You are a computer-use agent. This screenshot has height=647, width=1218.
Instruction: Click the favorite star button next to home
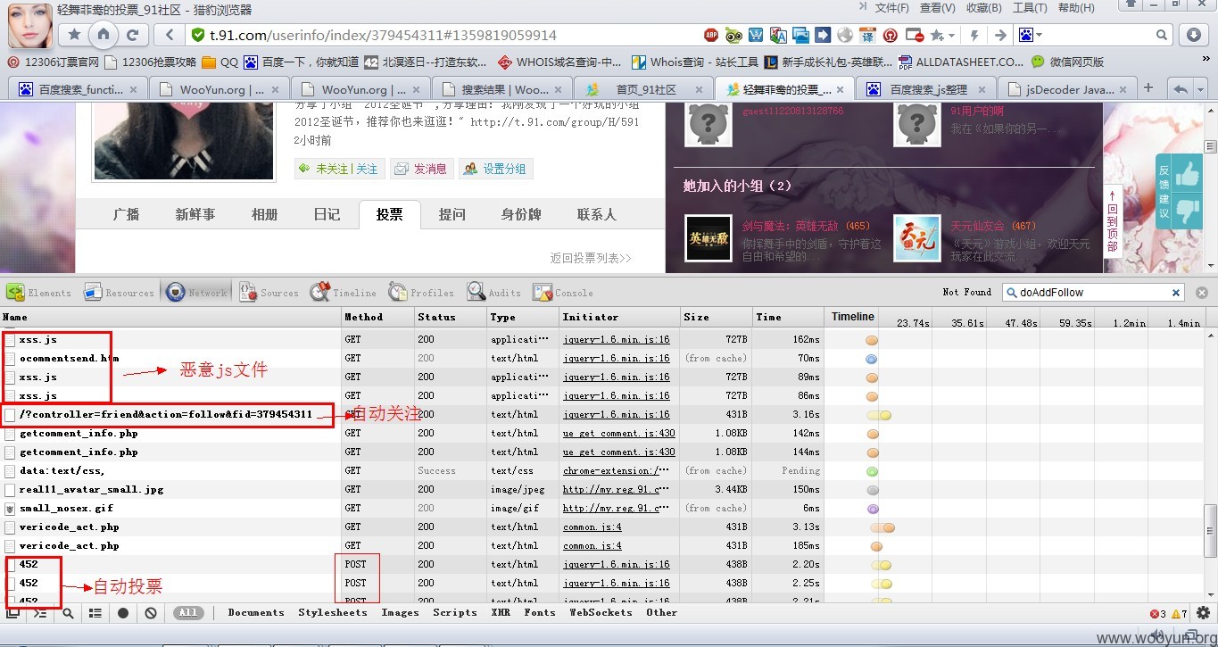point(75,35)
